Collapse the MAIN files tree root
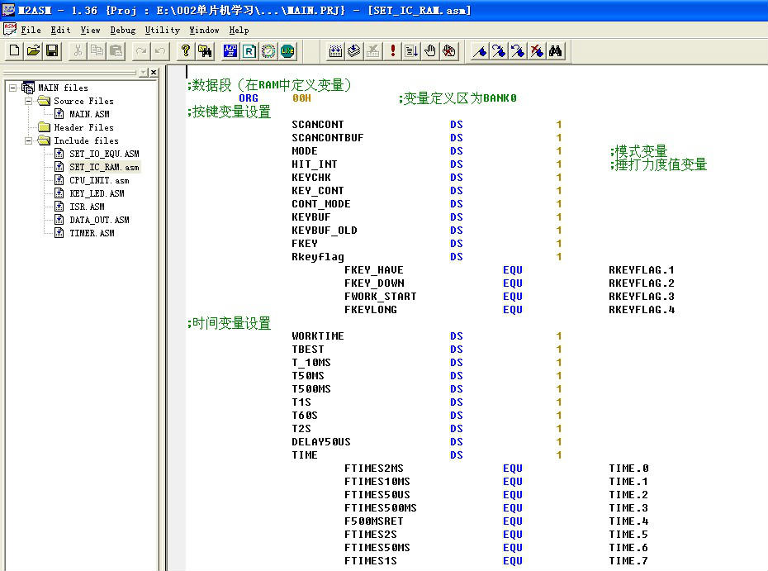 point(13,88)
